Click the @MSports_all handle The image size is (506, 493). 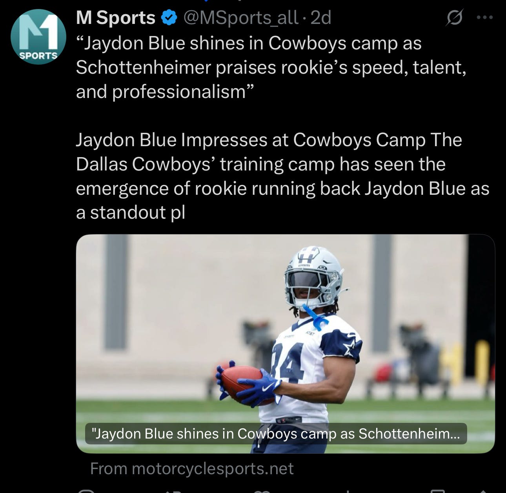coord(241,18)
